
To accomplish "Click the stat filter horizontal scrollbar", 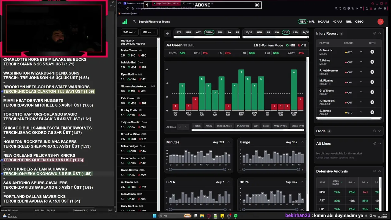I will [206, 37].
